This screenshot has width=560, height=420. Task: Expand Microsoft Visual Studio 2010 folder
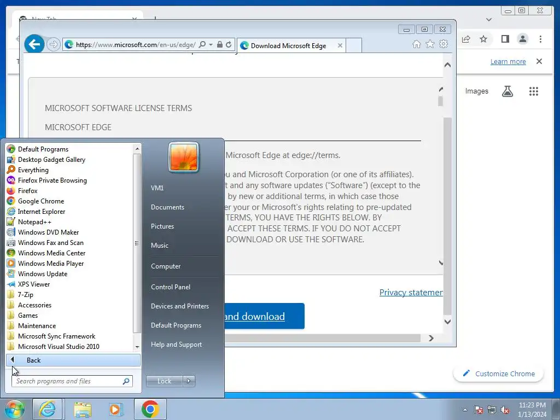pos(59,346)
